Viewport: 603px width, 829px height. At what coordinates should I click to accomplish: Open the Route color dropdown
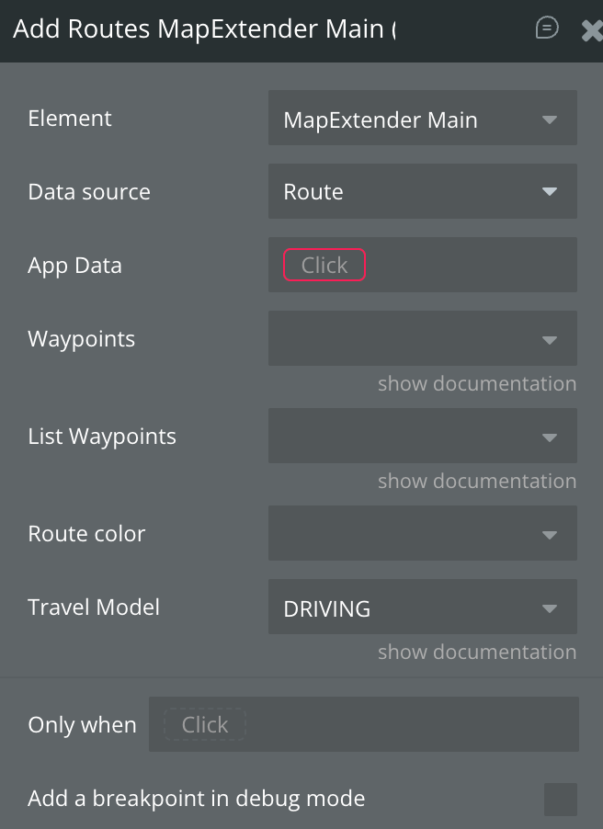422,534
